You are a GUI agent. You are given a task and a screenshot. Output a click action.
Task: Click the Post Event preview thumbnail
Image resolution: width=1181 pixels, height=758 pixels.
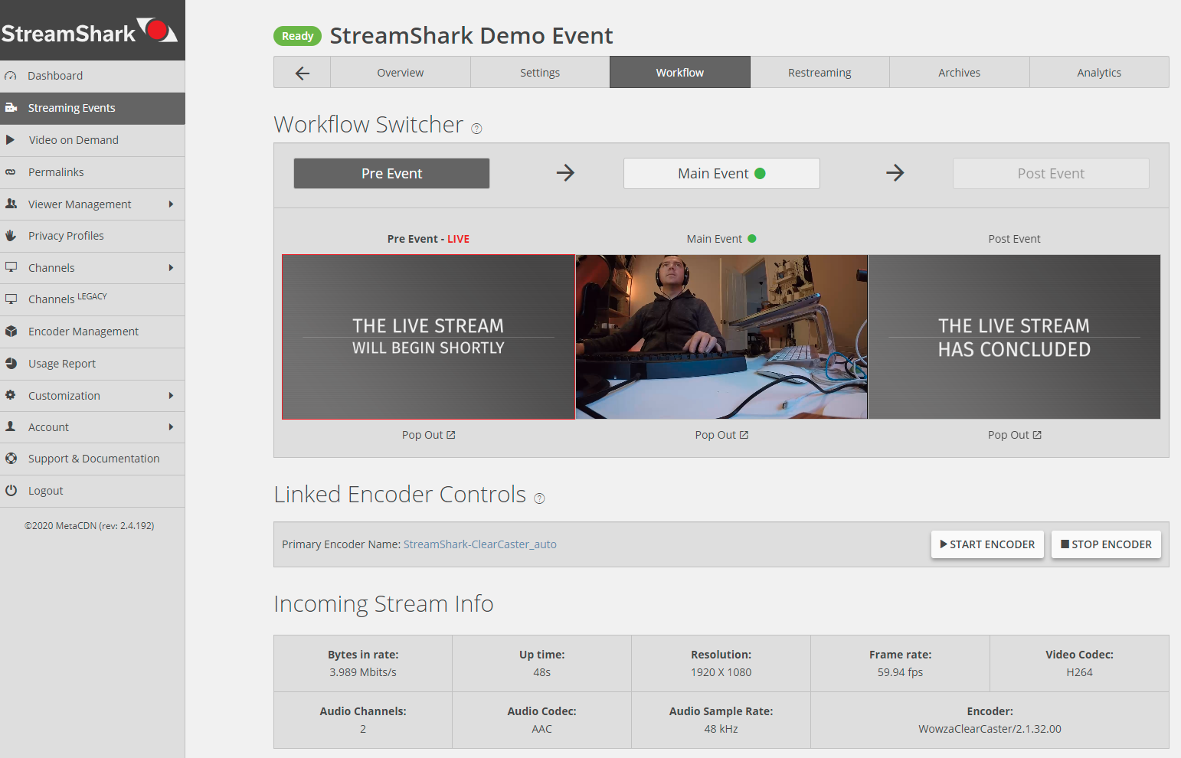point(1014,337)
